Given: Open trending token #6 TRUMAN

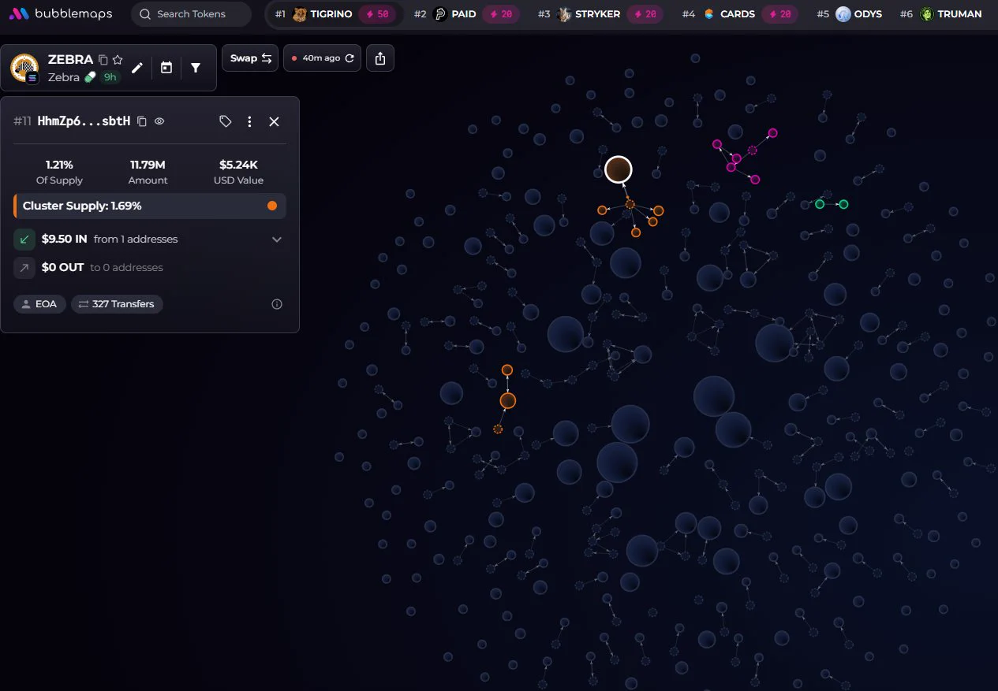Looking at the screenshot, I should point(941,14).
